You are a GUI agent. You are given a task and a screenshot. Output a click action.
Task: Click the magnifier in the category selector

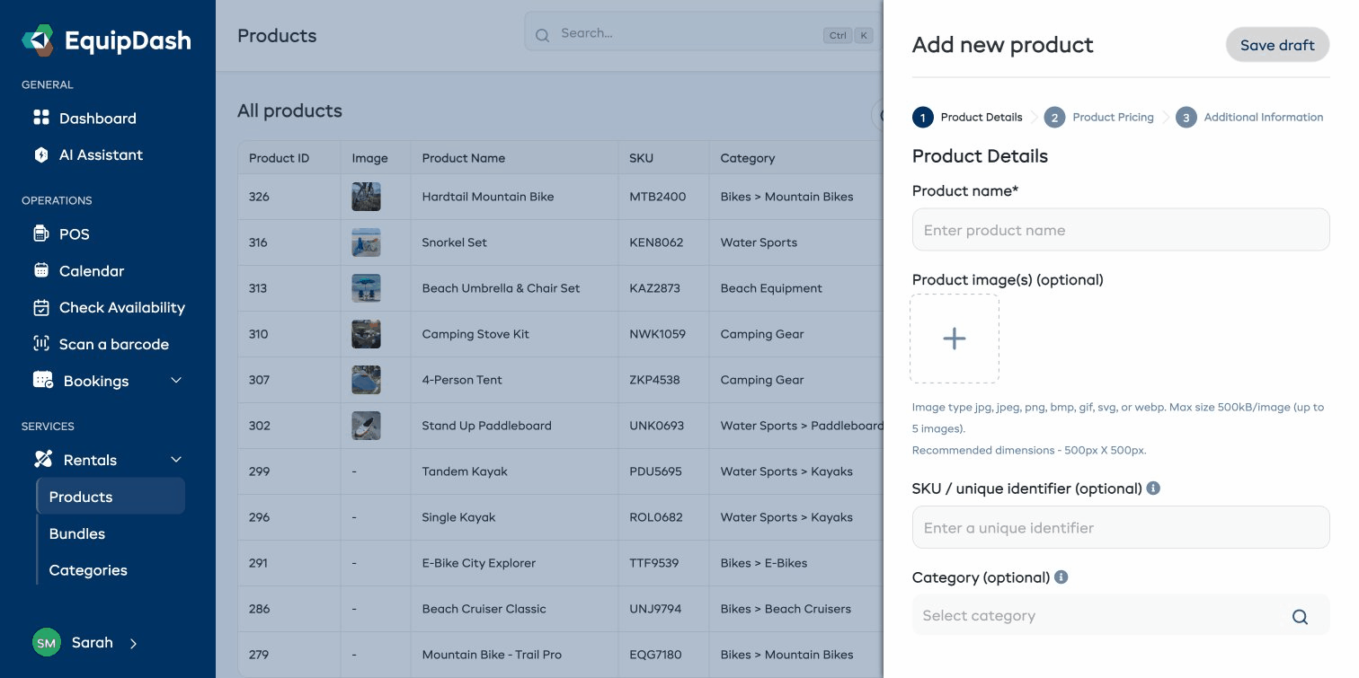1300,617
